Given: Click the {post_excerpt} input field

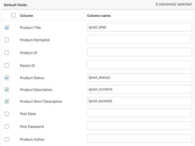Looking at the screenshot, I should [x=139, y=101].
